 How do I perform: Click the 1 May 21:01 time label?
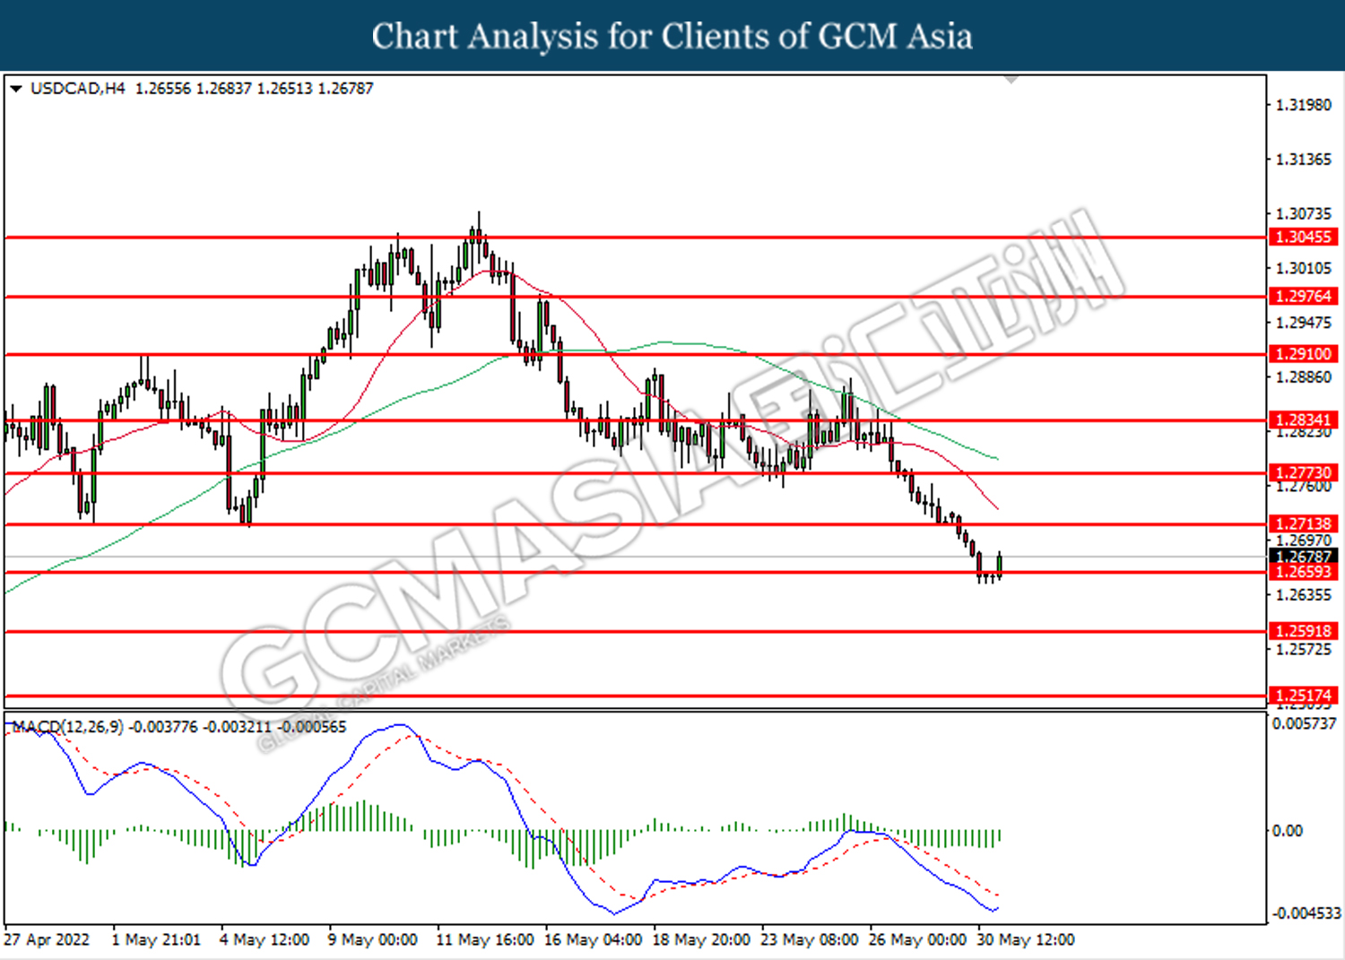156,939
